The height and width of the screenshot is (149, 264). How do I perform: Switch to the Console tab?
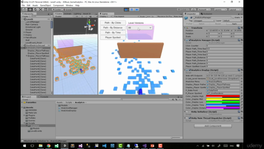pos(43,97)
